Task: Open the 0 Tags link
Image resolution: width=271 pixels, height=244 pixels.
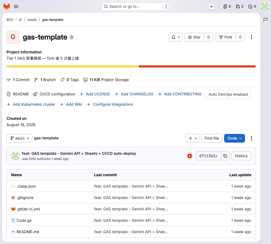Action: pos(69,80)
